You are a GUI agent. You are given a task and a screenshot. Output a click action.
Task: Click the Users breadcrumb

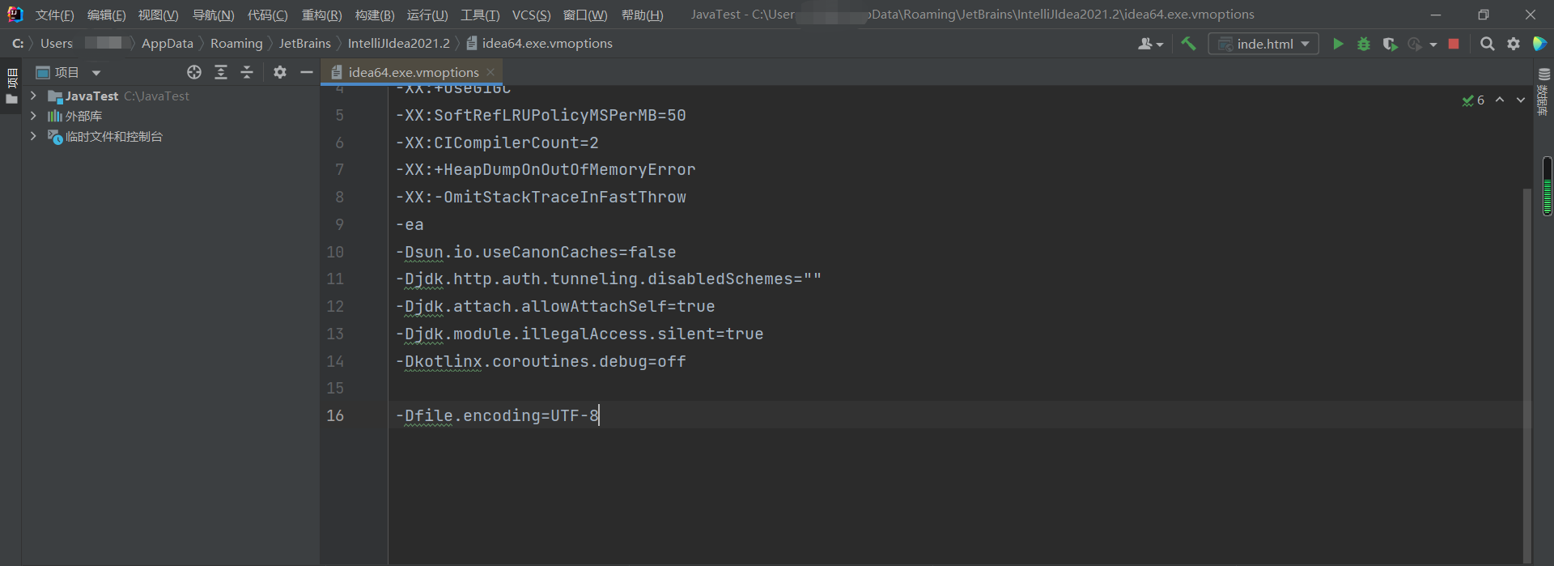tap(57, 44)
